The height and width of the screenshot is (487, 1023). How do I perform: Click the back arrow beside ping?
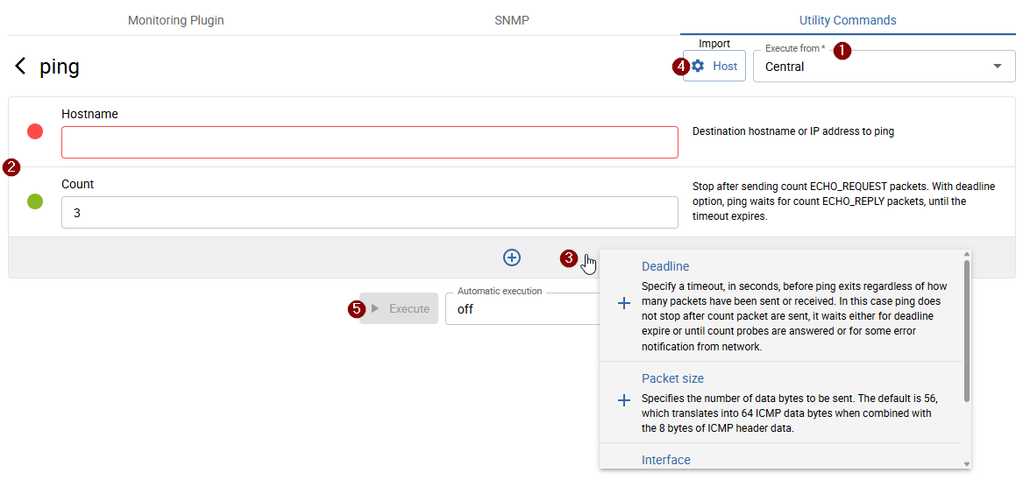20,67
